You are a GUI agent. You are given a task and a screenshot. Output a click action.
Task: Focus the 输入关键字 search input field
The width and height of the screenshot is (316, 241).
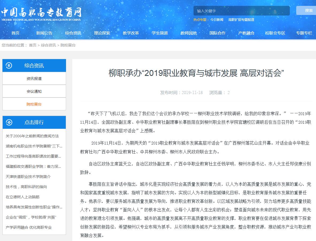tap(241, 11)
